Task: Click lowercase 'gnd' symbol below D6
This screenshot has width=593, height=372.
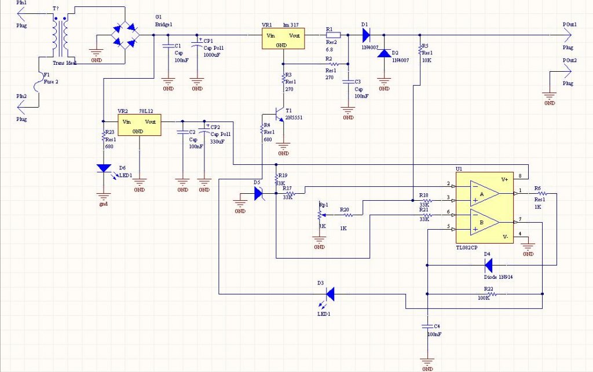Action: tap(104, 198)
